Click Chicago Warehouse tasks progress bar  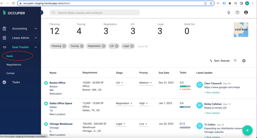pos(185,128)
